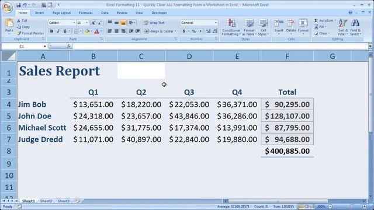Insert cells using Insert icon
Image resolution: width=374 pixels, height=210 pixels.
click(278, 23)
